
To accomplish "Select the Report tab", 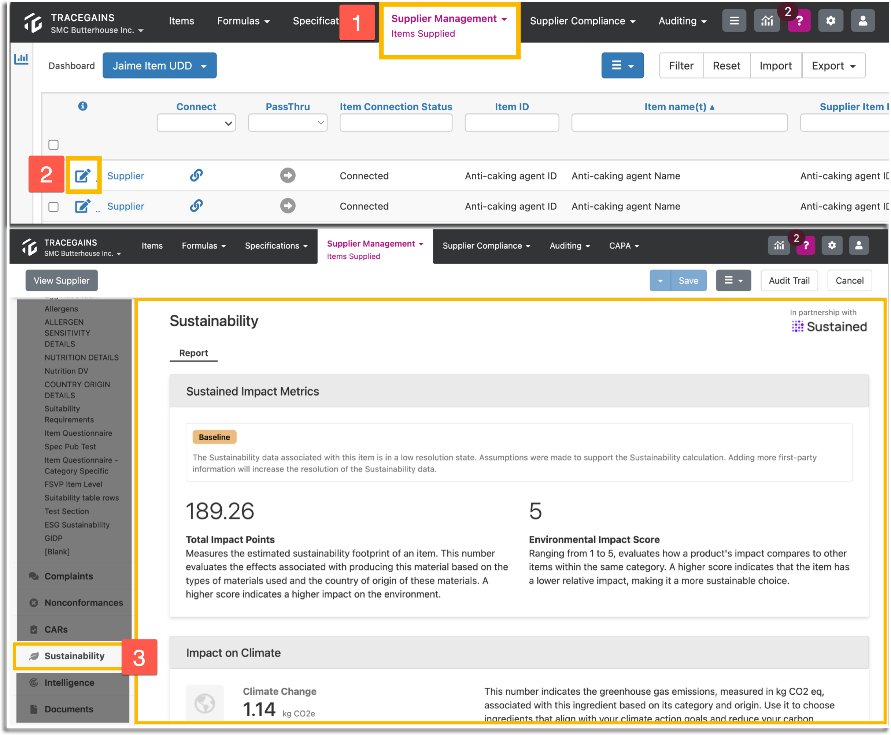I will coord(193,353).
